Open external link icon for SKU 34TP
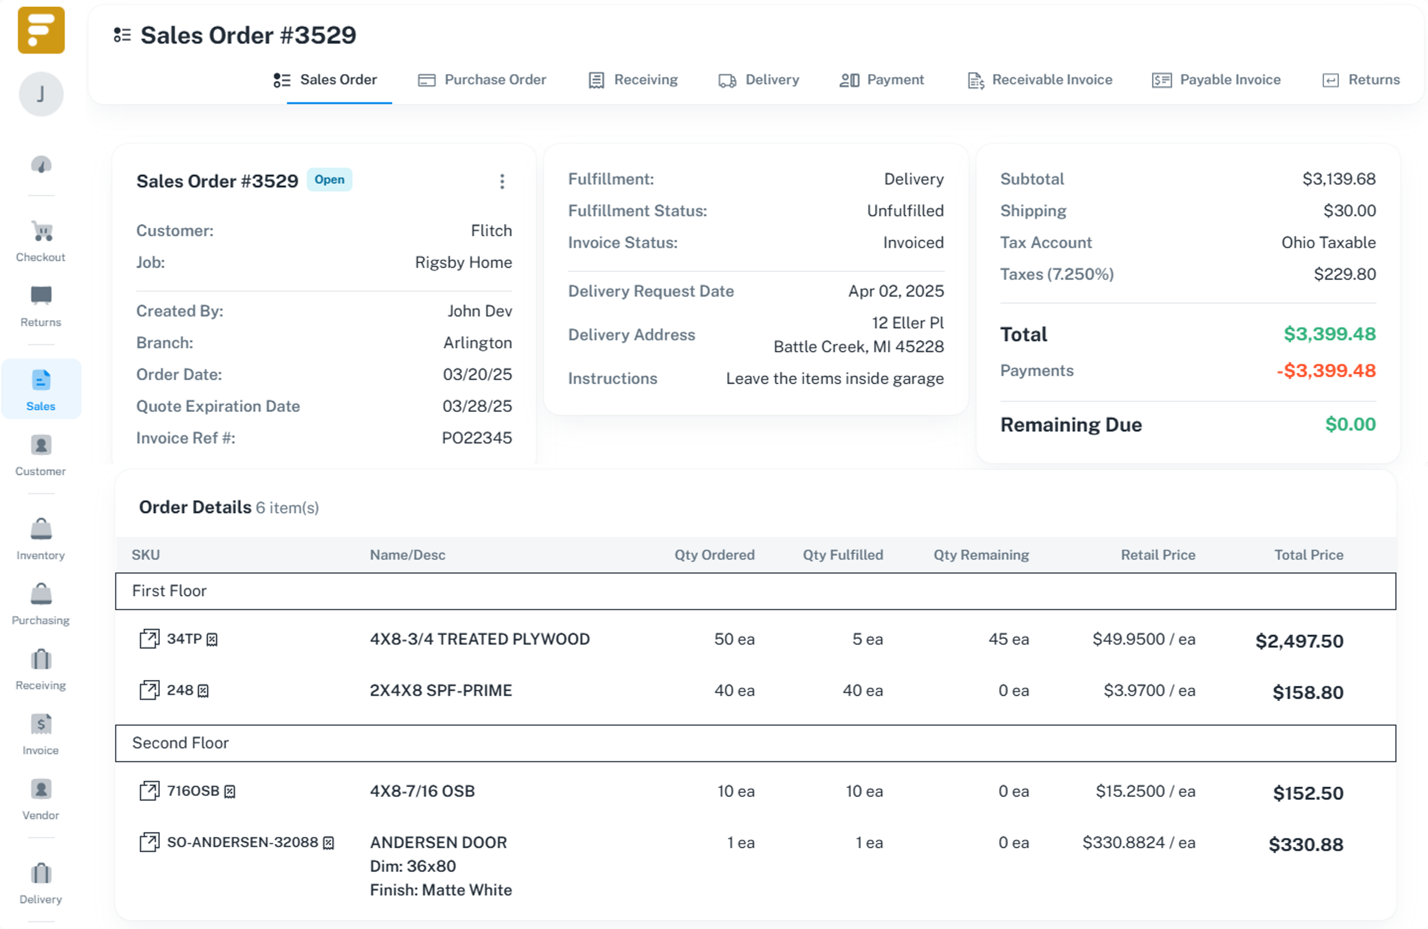The width and height of the screenshot is (1428, 929). coord(150,639)
